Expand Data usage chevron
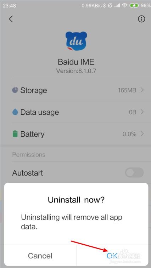 coord(142,112)
